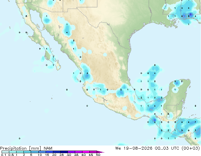The width and height of the screenshot is (201, 156).
Task: Pick the 25–30 mm dark navy legend swatch
Action: point(64,152)
